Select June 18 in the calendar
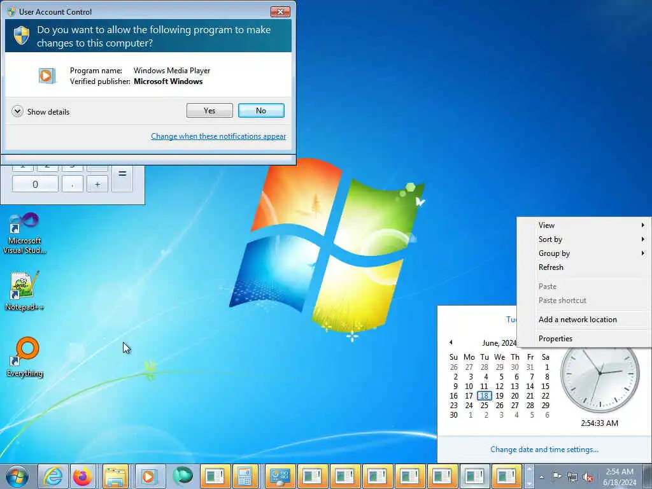 coord(485,396)
